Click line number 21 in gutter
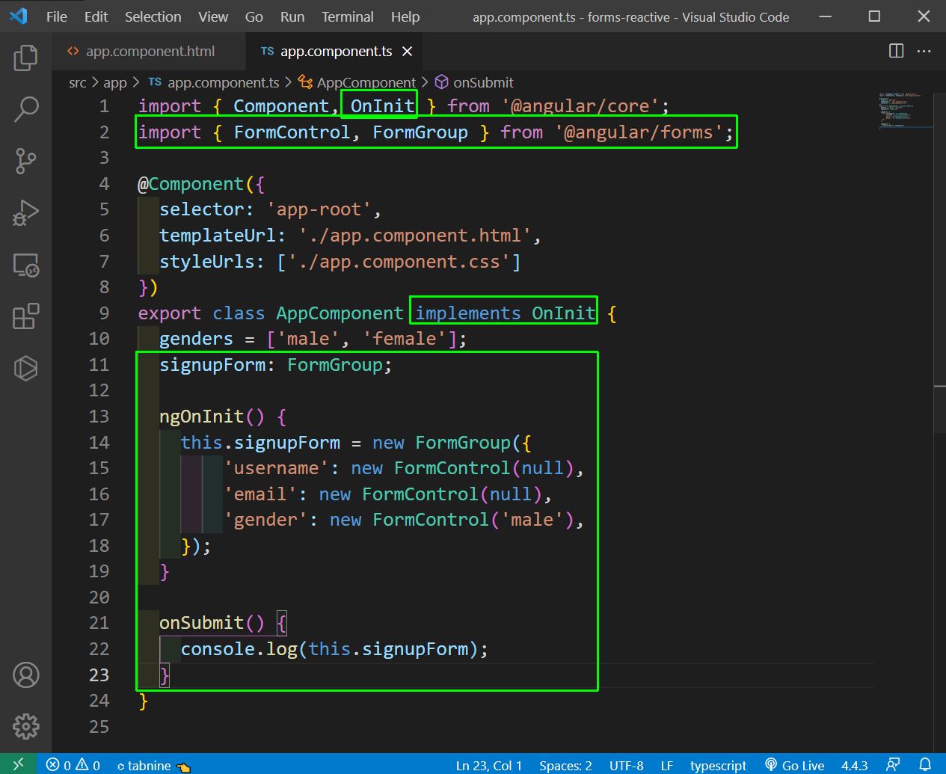The image size is (946, 774). [x=99, y=623]
